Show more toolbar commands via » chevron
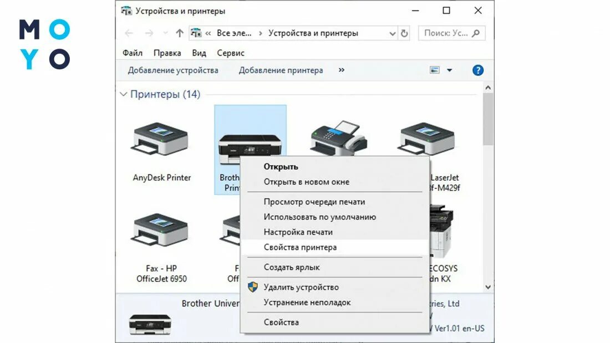The width and height of the screenshot is (610, 343). coord(341,70)
